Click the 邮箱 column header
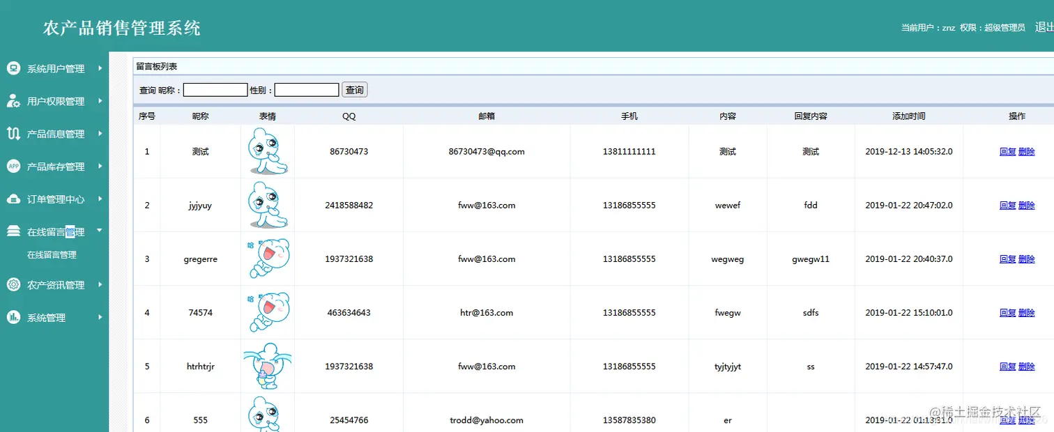Viewport: 1054px width, 432px height. click(x=487, y=116)
